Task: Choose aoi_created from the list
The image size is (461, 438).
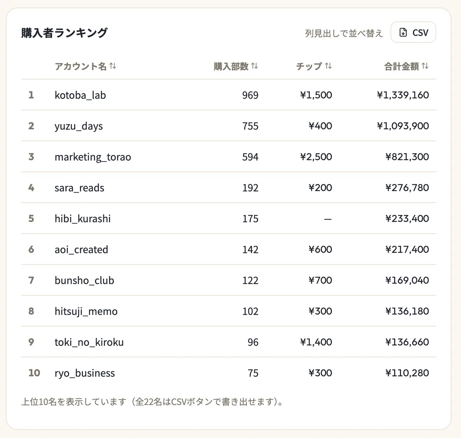Action: tap(81, 250)
